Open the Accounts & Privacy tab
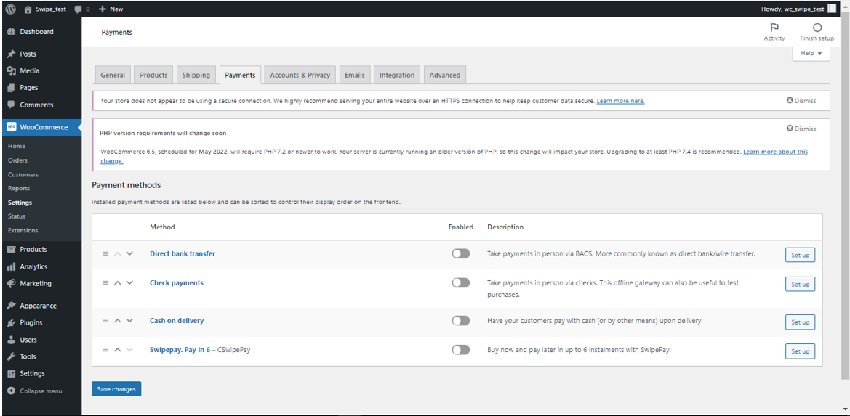850x416 pixels. point(300,76)
